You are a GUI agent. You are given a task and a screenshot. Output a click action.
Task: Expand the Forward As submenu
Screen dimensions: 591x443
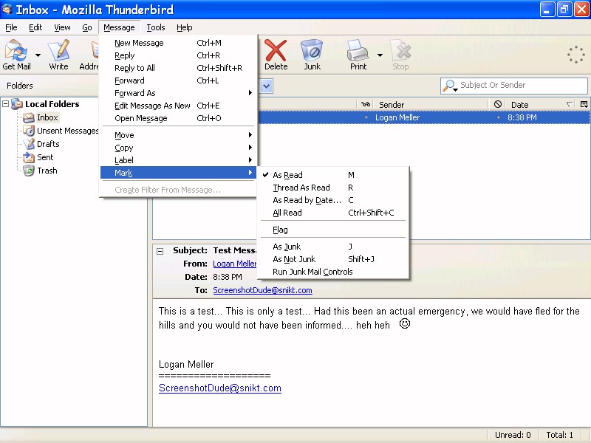tap(179, 93)
